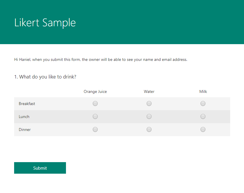Select Orange Juice for Lunch
The width and height of the screenshot is (244, 193).
(x=95, y=116)
